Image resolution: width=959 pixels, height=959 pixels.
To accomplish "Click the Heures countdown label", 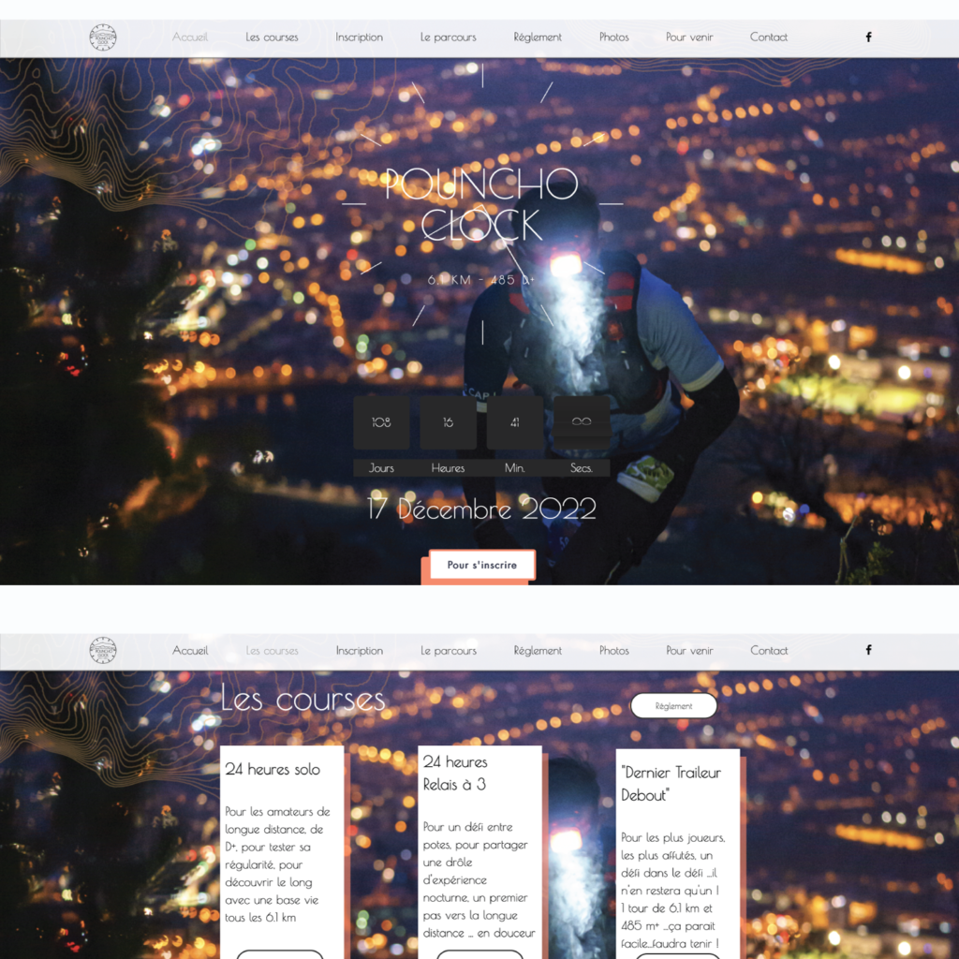I will point(449,468).
